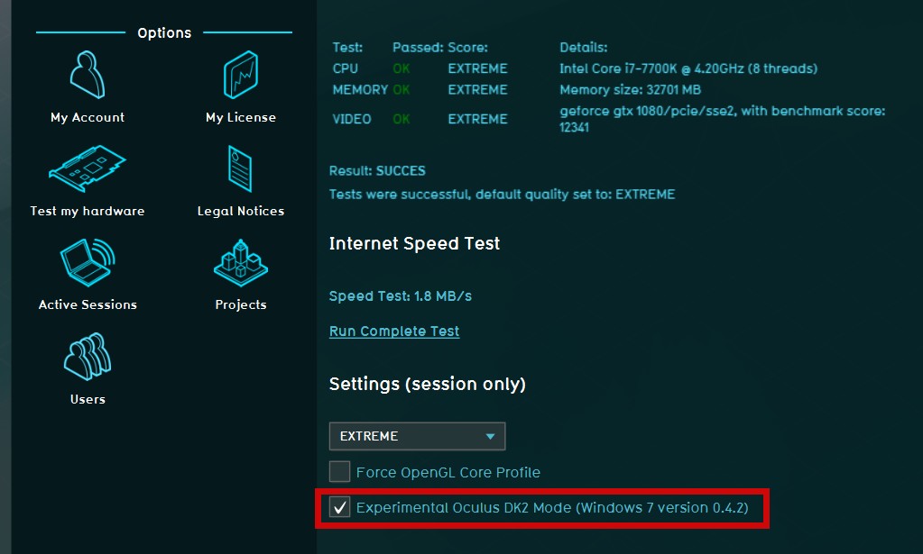Click the Experimental Oculus DK2 Mode label
This screenshot has height=554, width=923.
point(552,508)
